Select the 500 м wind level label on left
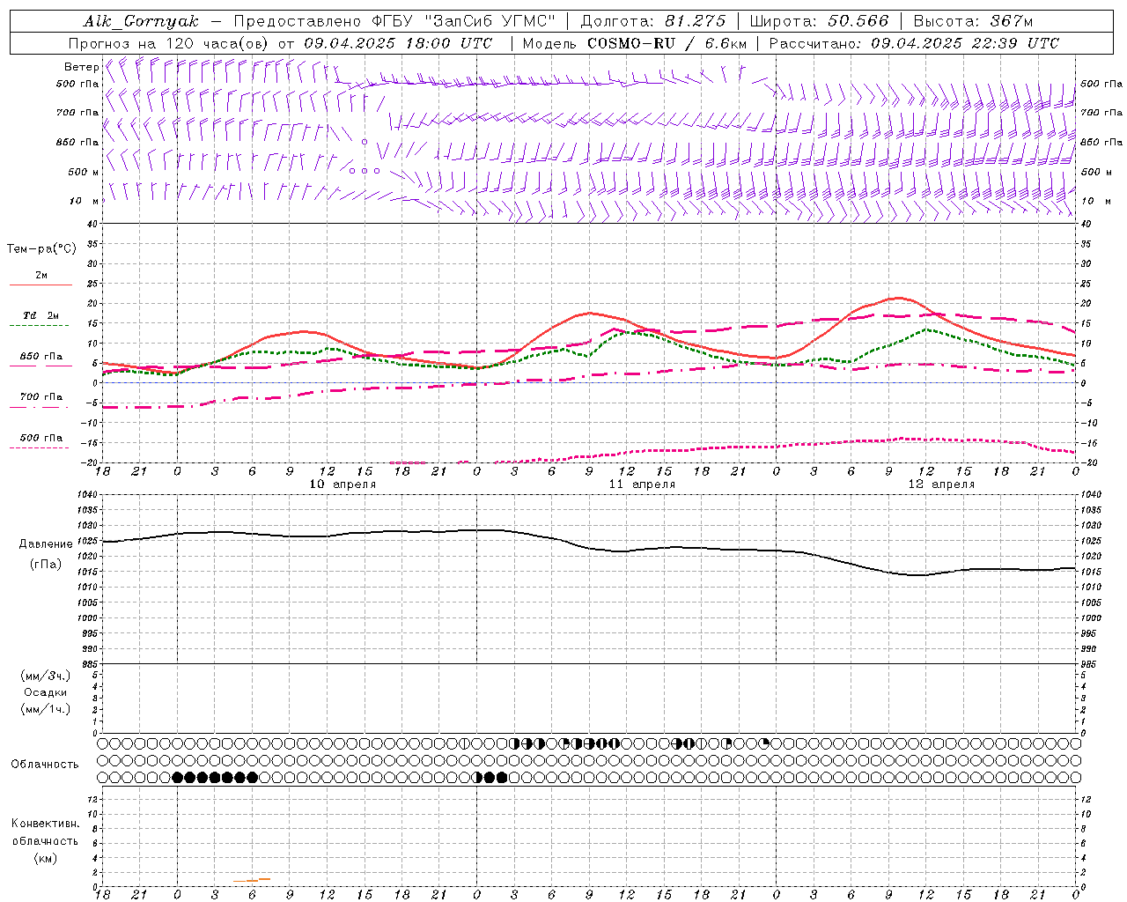This screenshot has height=902, width=1127. click(83, 172)
